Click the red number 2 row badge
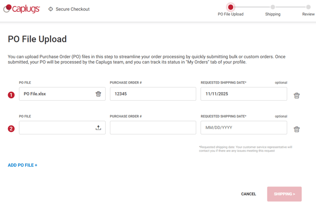 [x=11, y=129]
